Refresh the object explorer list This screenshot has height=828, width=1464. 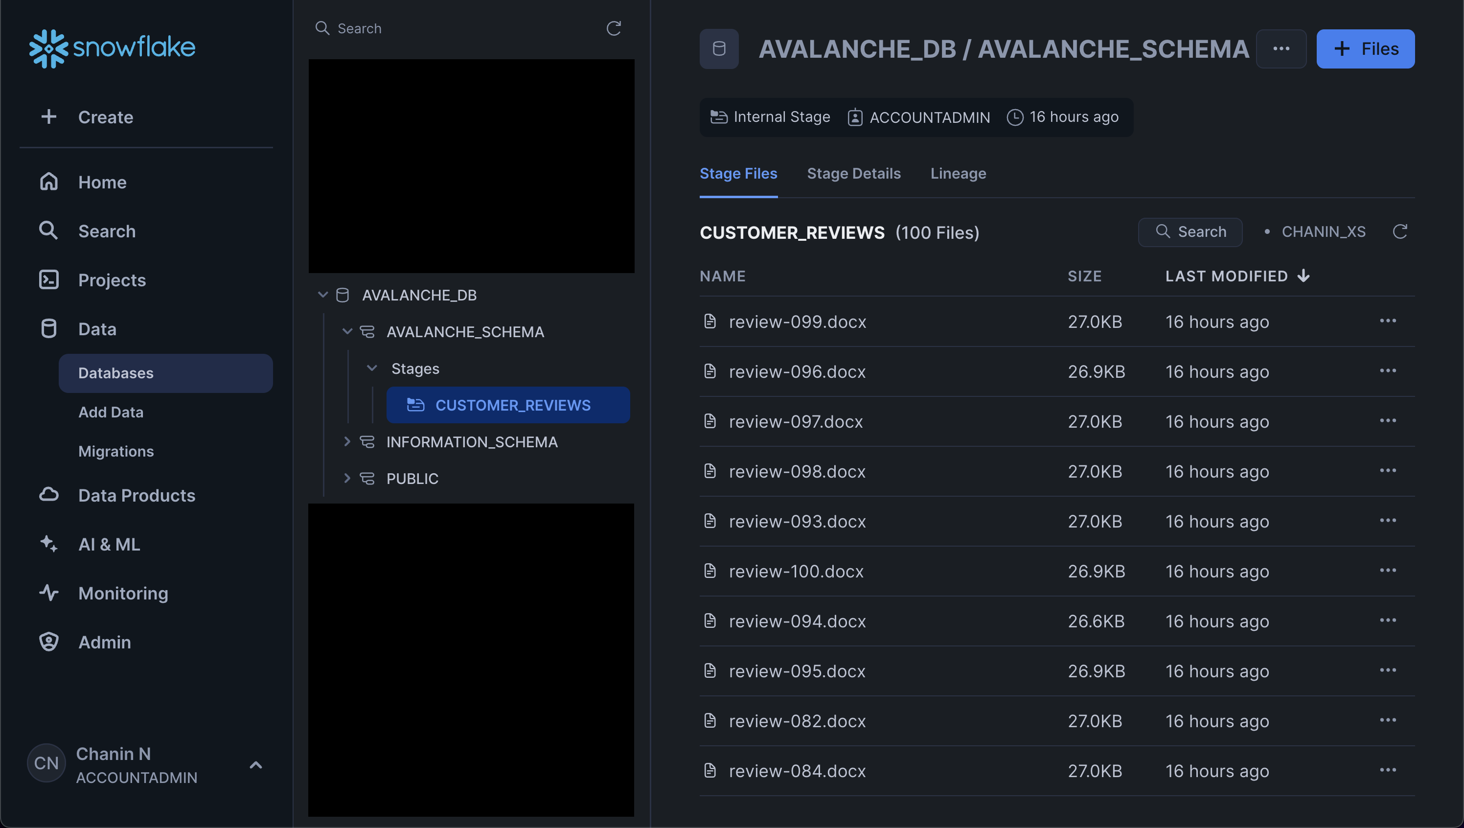(x=614, y=28)
